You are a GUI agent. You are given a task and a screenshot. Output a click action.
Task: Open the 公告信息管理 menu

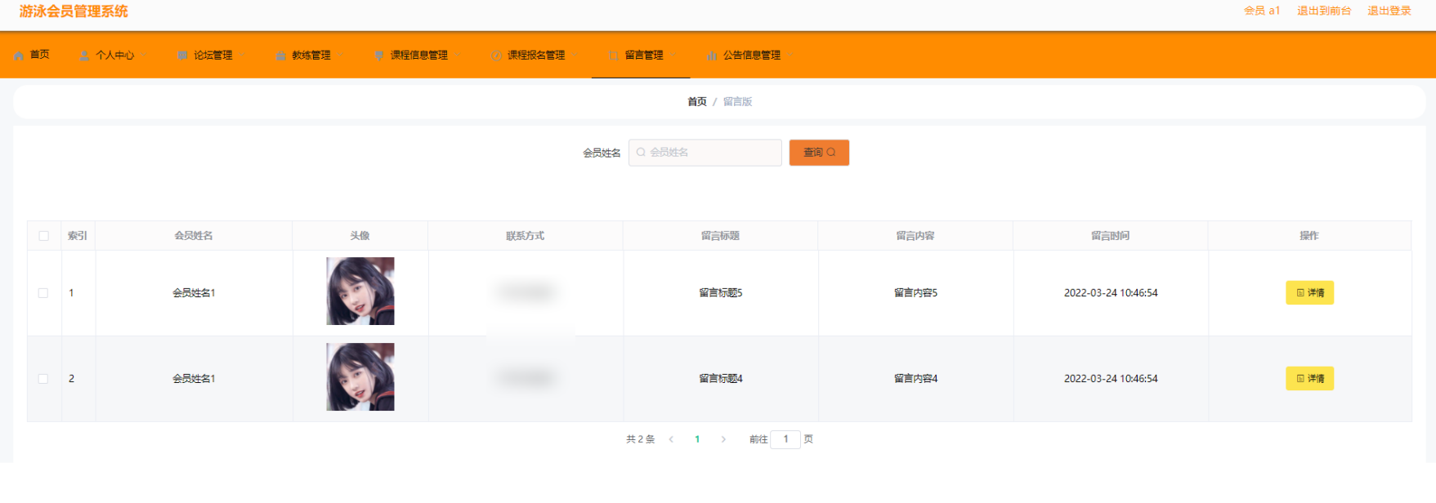[752, 55]
